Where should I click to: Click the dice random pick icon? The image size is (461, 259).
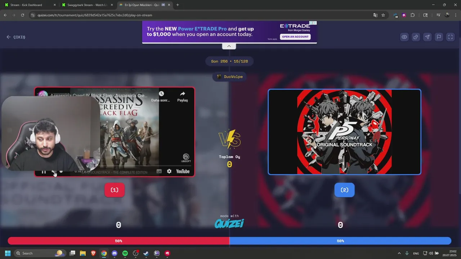tap(416, 37)
